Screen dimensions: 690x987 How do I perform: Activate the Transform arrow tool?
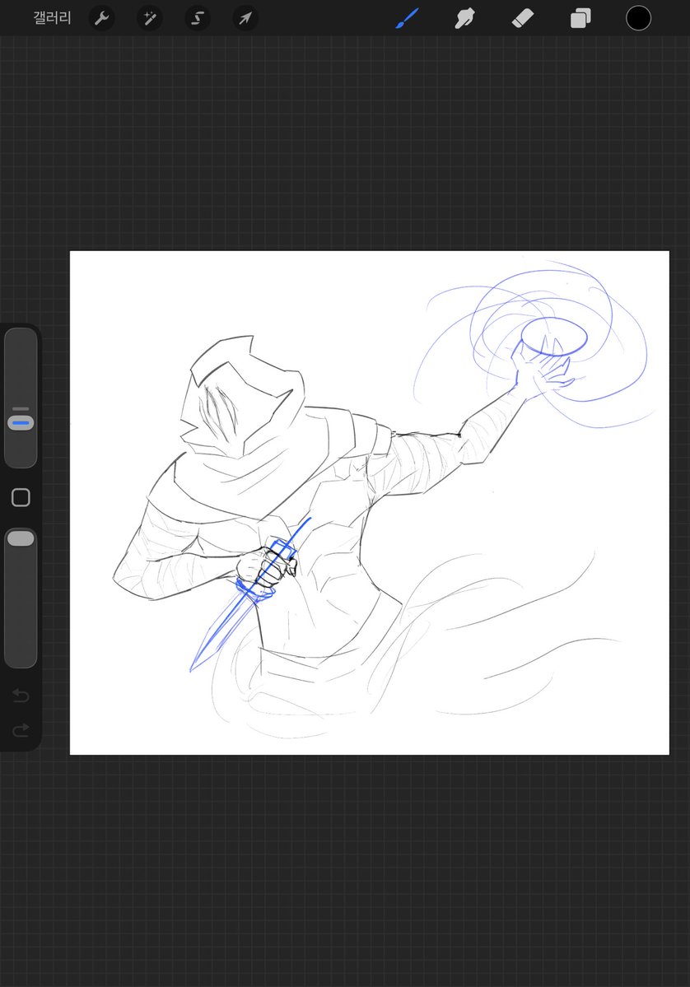tap(245, 18)
